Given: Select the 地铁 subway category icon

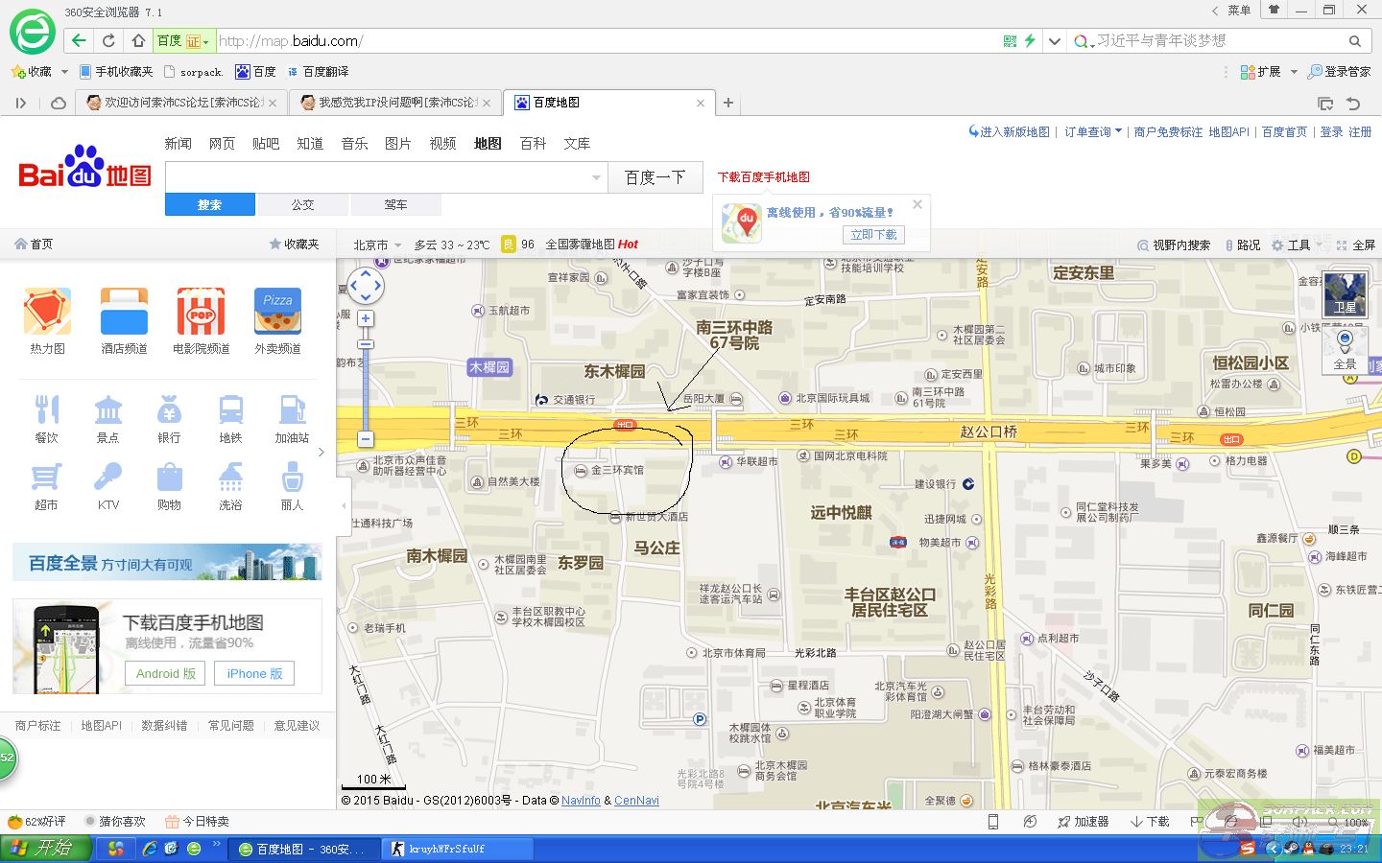Looking at the screenshot, I should (x=230, y=409).
